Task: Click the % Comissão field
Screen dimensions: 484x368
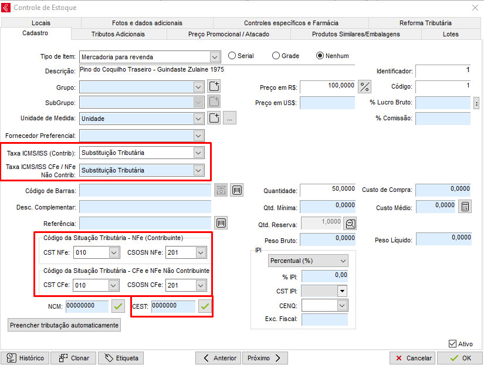Action: 443,119
